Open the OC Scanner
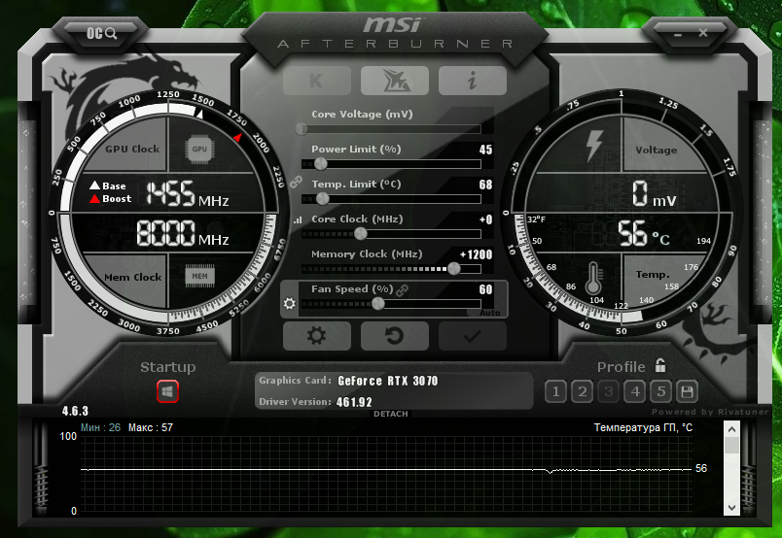Screen dimensions: 782x538 101,32
